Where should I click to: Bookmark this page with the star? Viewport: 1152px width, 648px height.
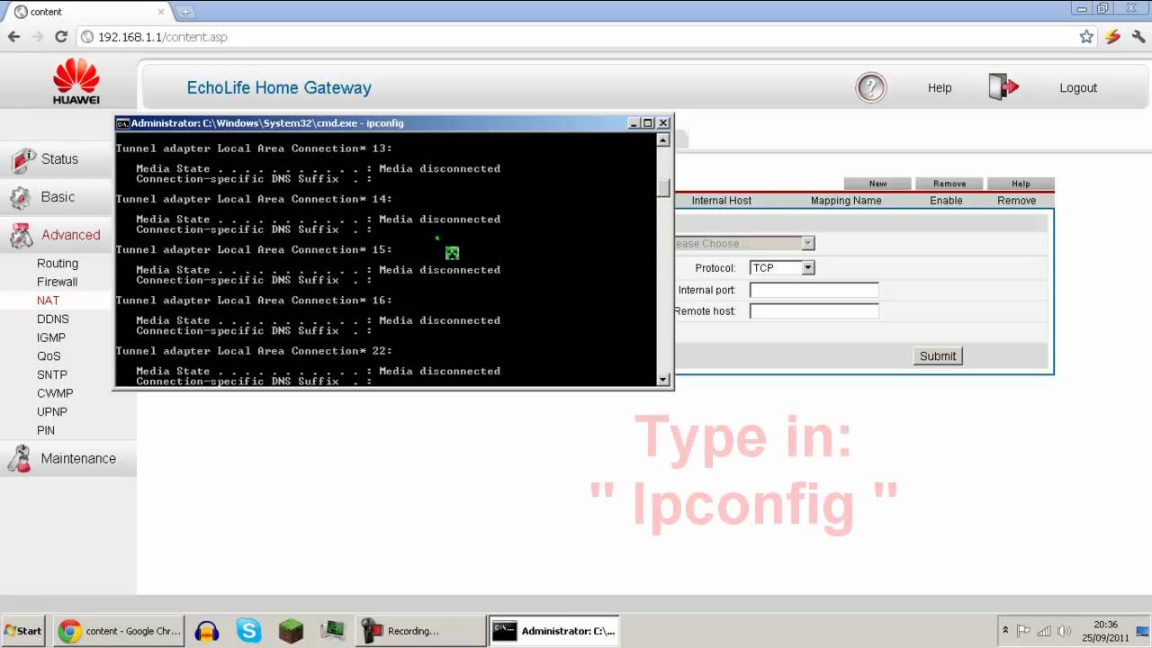(1086, 37)
